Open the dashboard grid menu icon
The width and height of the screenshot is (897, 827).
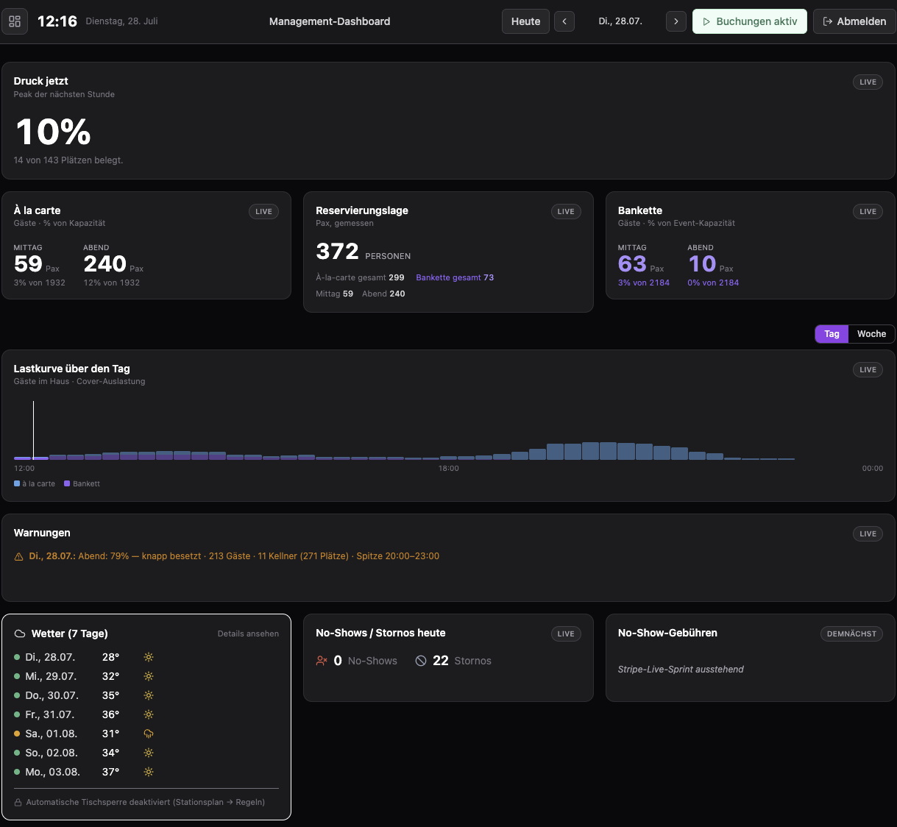(x=15, y=21)
